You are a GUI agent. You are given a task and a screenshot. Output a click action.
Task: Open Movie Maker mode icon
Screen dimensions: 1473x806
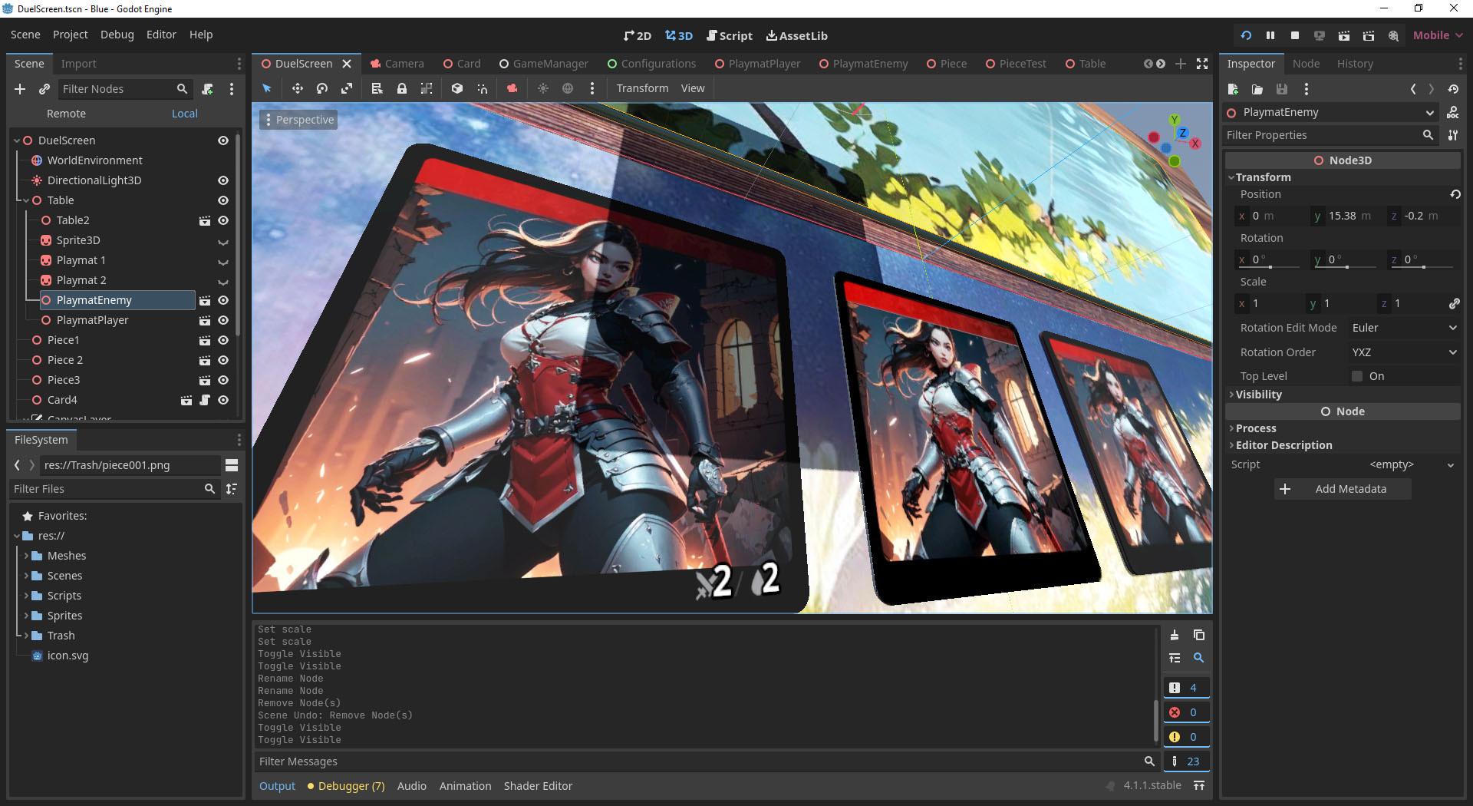click(1393, 35)
